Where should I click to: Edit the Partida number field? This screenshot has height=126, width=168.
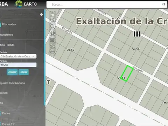[18, 65]
